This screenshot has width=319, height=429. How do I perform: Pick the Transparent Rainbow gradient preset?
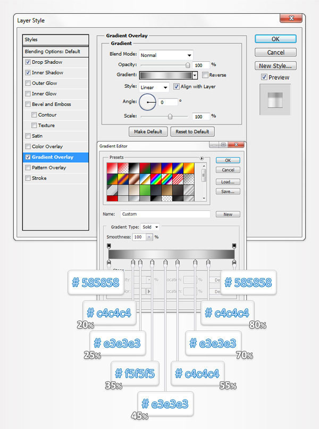pos(167,179)
